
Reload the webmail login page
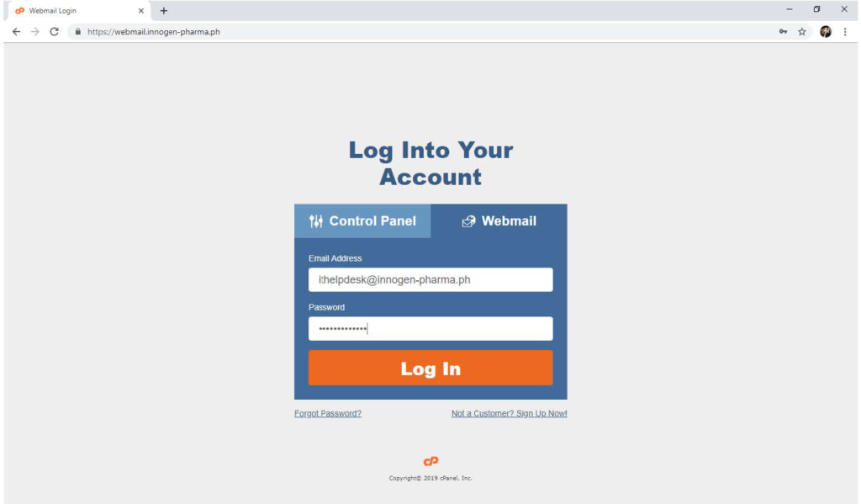click(54, 32)
